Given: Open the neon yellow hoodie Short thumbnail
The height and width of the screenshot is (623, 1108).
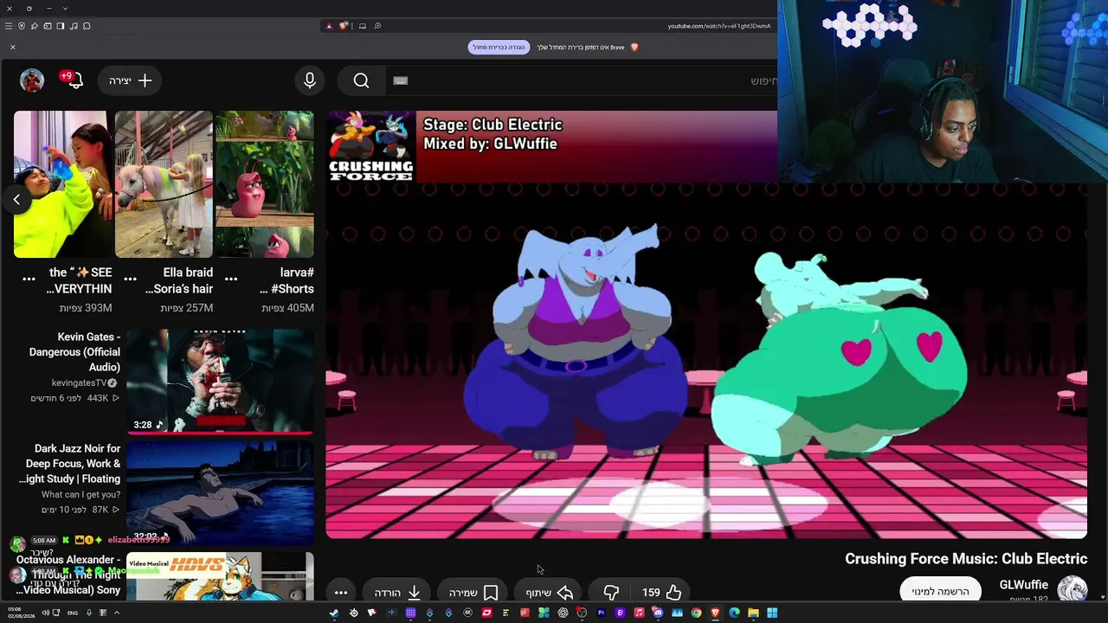Looking at the screenshot, I should (x=63, y=184).
